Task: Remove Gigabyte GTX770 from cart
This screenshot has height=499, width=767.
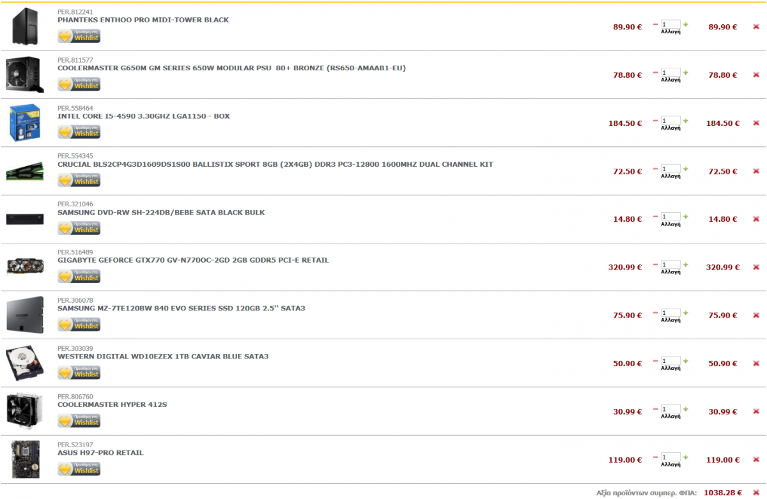Action: click(x=756, y=267)
